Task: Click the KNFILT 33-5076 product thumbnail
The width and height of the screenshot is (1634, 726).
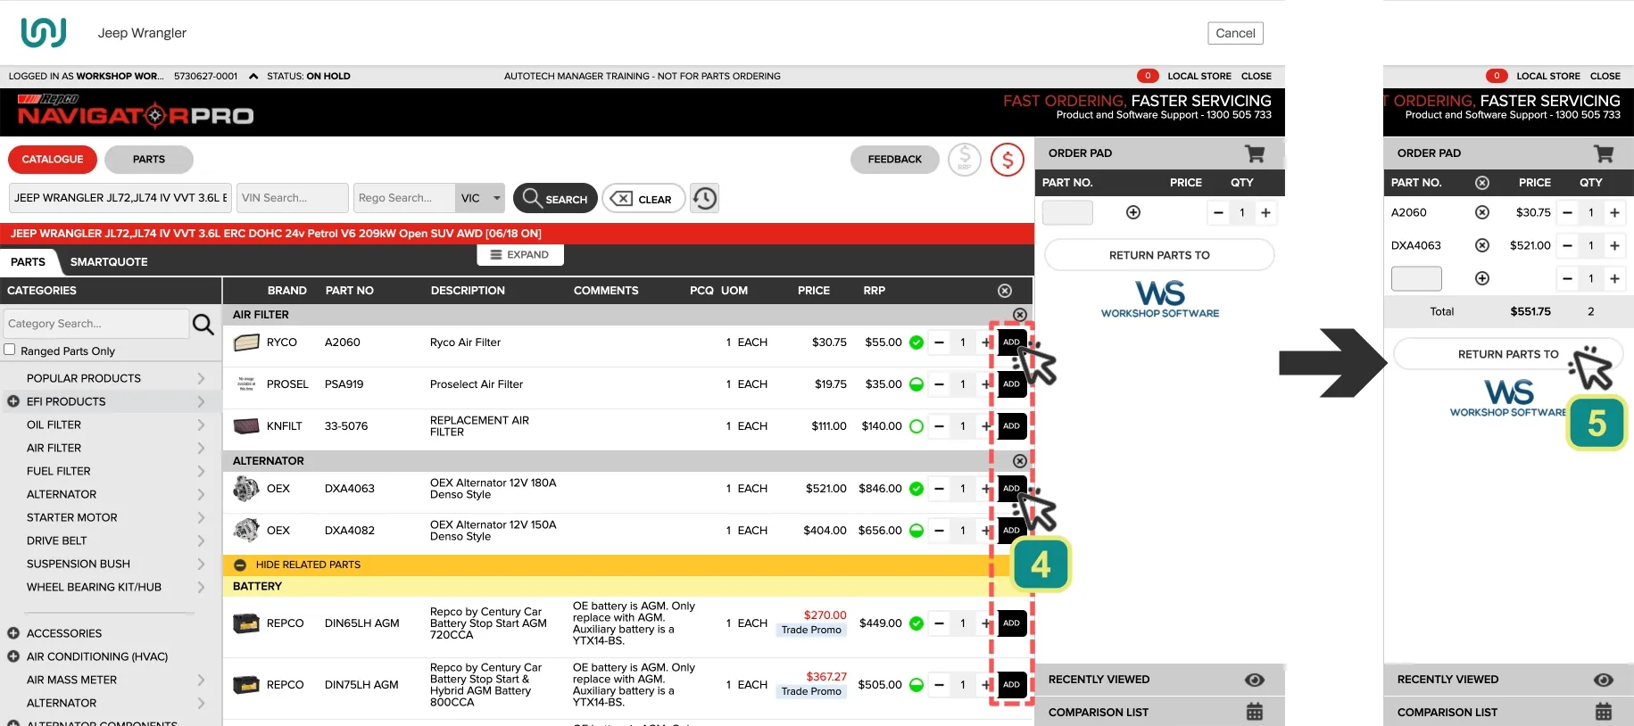Action: click(246, 426)
